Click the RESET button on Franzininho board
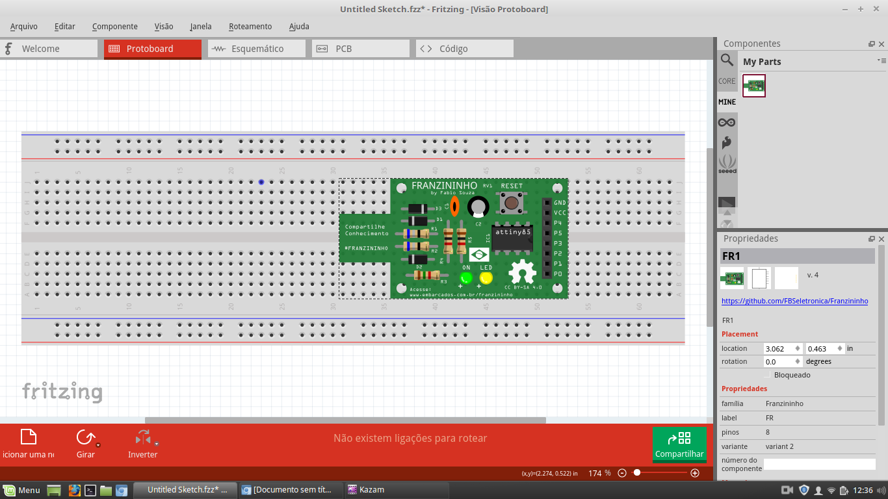 (512, 203)
